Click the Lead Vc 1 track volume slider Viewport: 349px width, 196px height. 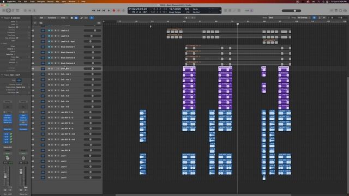(92, 30)
